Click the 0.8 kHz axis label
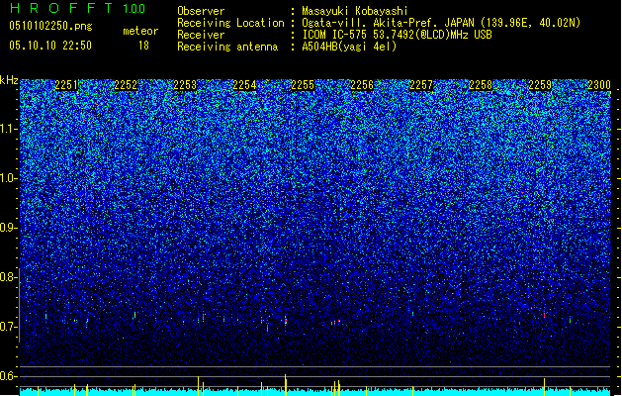 (9, 277)
